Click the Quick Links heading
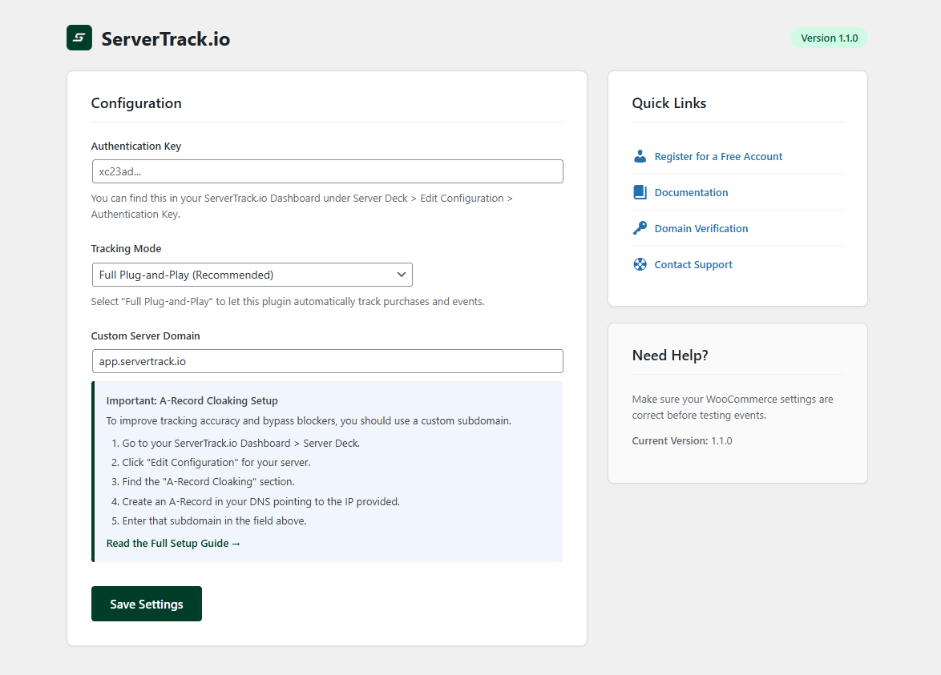This screenshot has width=941, height=675. (668, 103)
